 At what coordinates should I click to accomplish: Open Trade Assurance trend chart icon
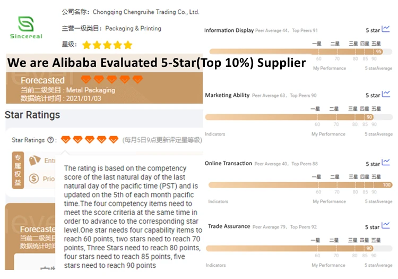(x=386, y=226)
